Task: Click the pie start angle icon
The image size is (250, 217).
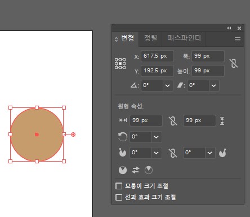Action: (122, 153)
